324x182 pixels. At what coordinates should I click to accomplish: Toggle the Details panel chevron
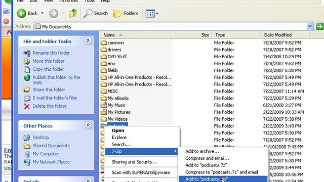(x=88, y=180)
